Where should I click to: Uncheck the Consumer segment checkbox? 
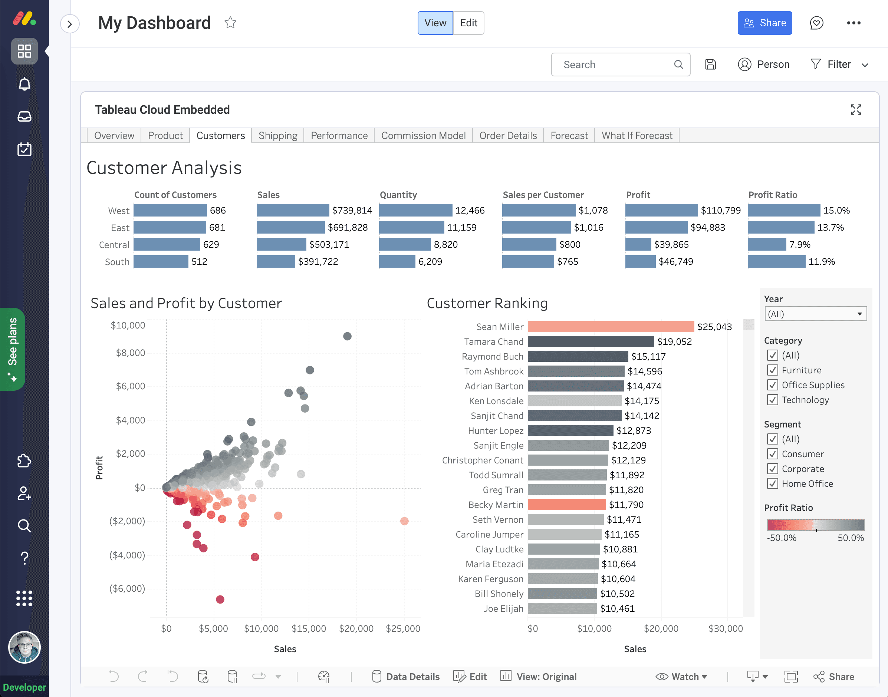click(x=772, y=454)
